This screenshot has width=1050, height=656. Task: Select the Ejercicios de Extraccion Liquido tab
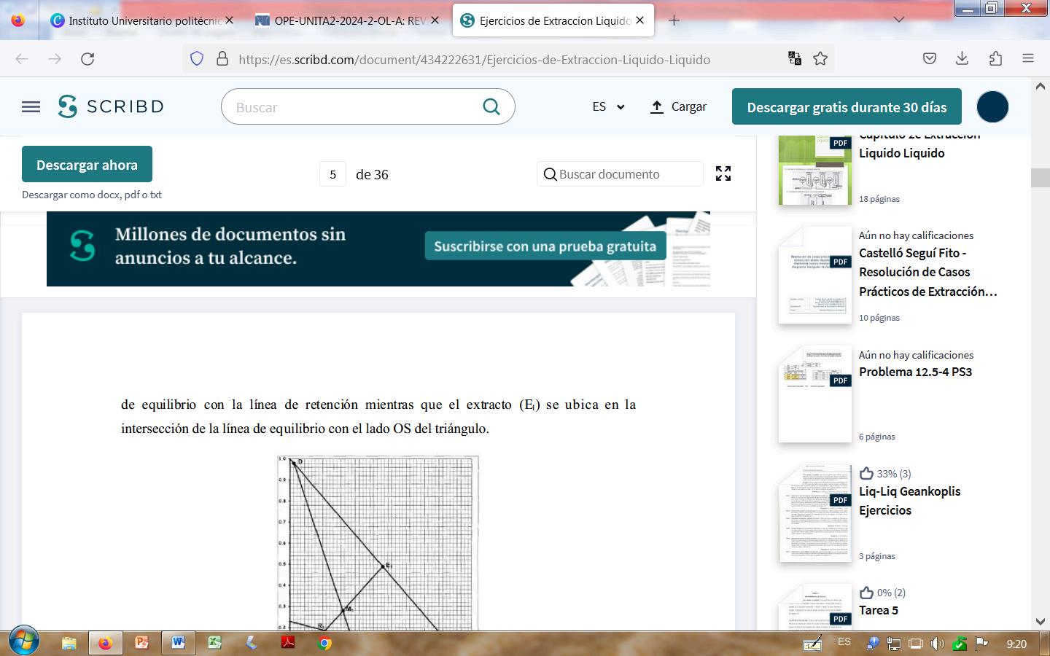click(553, 20)
